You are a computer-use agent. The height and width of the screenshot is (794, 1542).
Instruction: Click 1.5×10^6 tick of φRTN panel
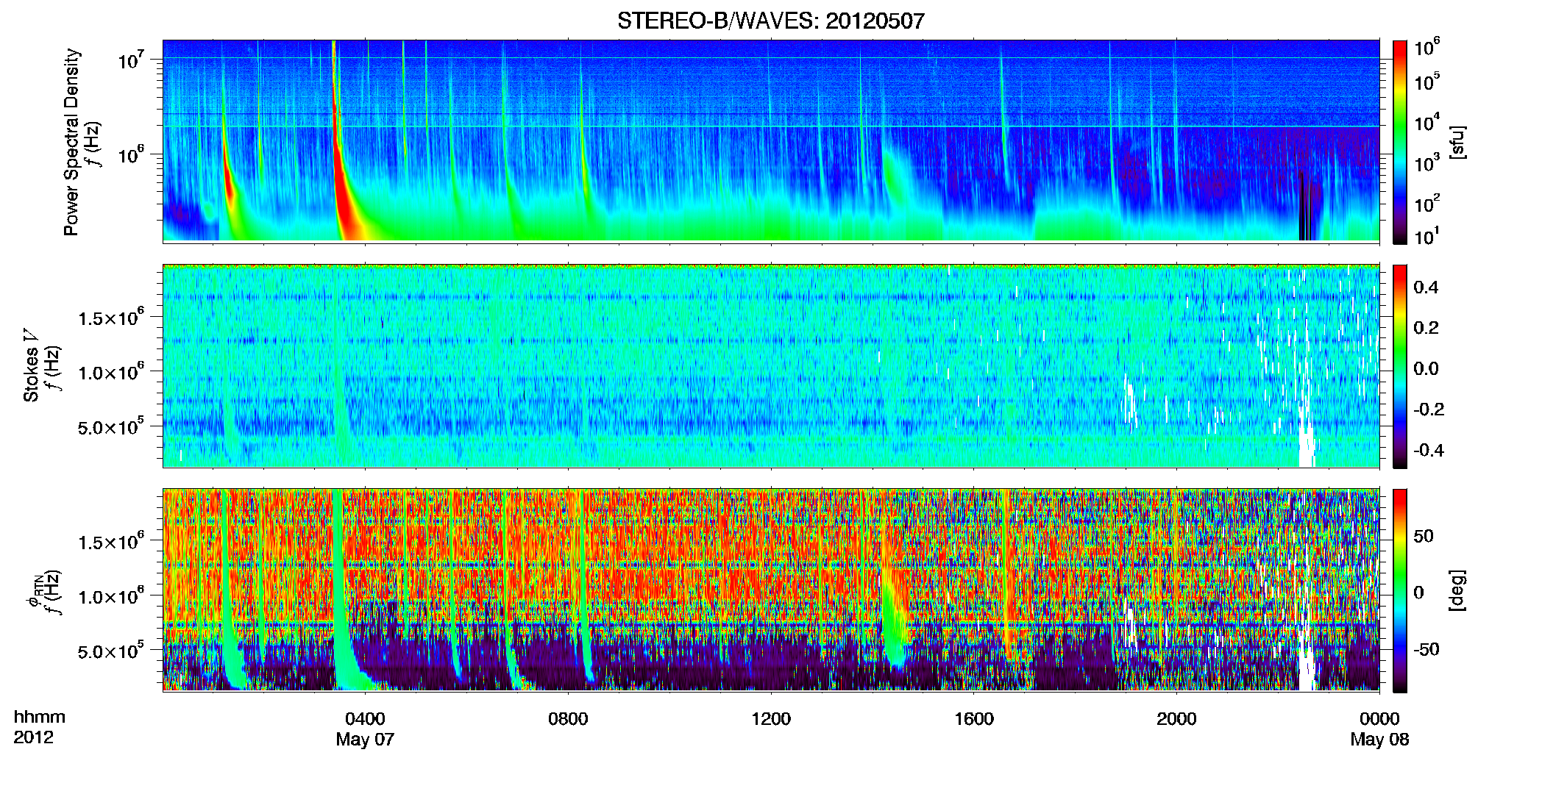pyautogui.click(x=110, y=542)
